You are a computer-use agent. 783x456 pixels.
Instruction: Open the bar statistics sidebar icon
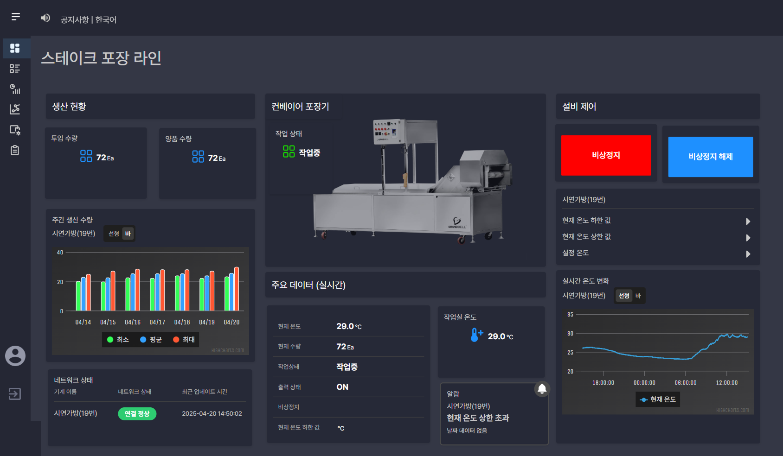pos(15,89)
